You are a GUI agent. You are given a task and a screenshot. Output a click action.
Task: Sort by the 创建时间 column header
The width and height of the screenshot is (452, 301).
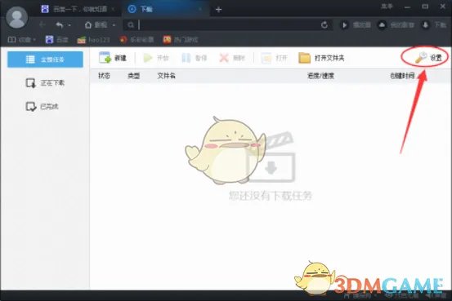point(402,76)
